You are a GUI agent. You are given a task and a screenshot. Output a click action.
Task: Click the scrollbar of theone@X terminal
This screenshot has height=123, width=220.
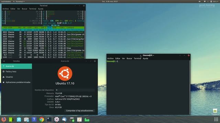coord(190,87)
